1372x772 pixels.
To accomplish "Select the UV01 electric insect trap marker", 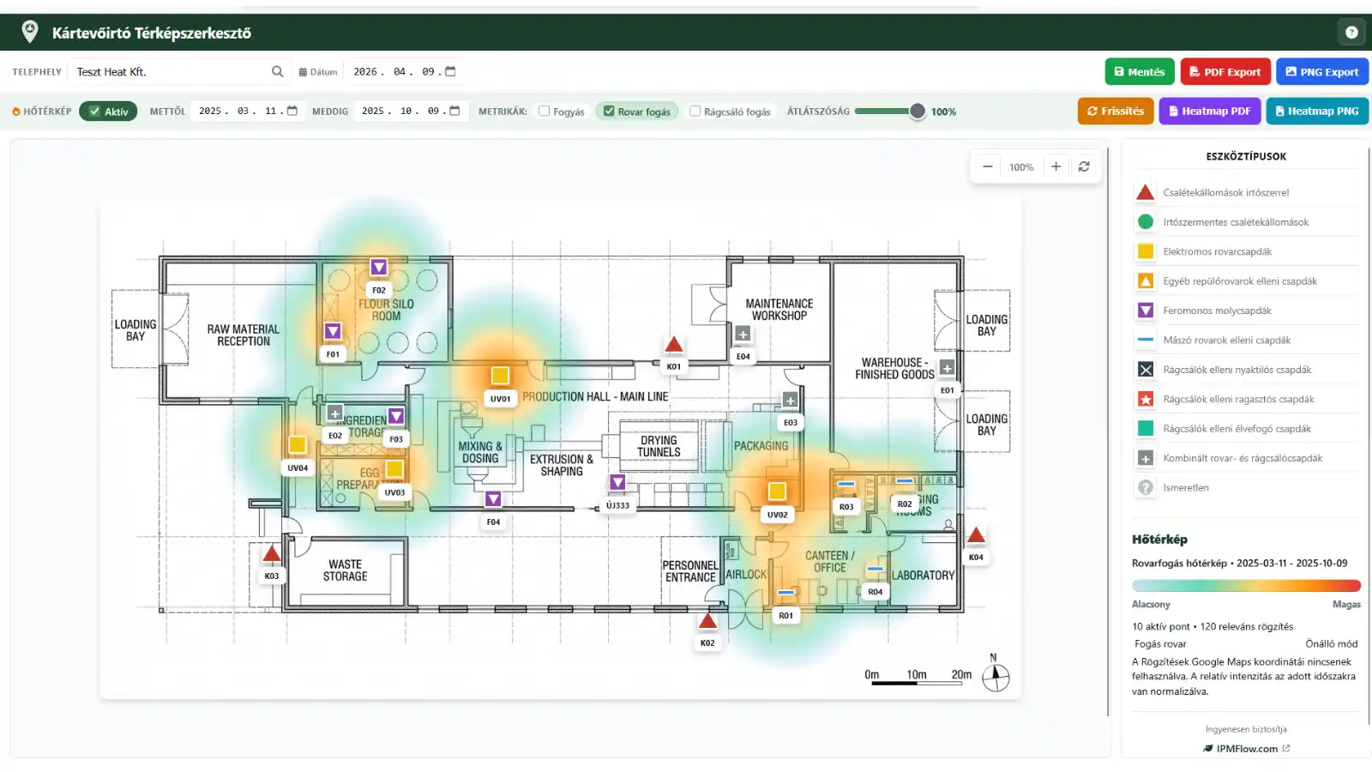I will point(500,376).
